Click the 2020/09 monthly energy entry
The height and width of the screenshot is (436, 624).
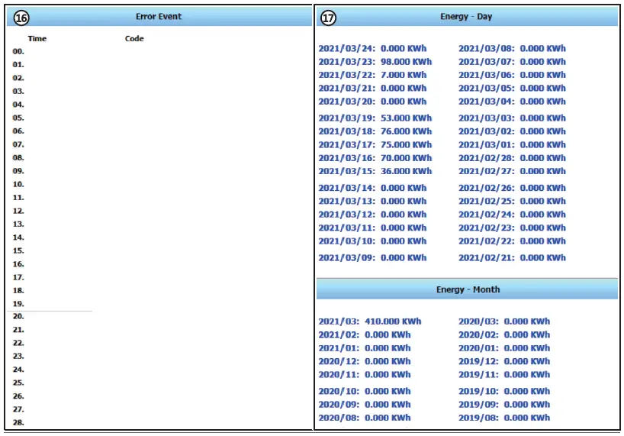[365, 405]
